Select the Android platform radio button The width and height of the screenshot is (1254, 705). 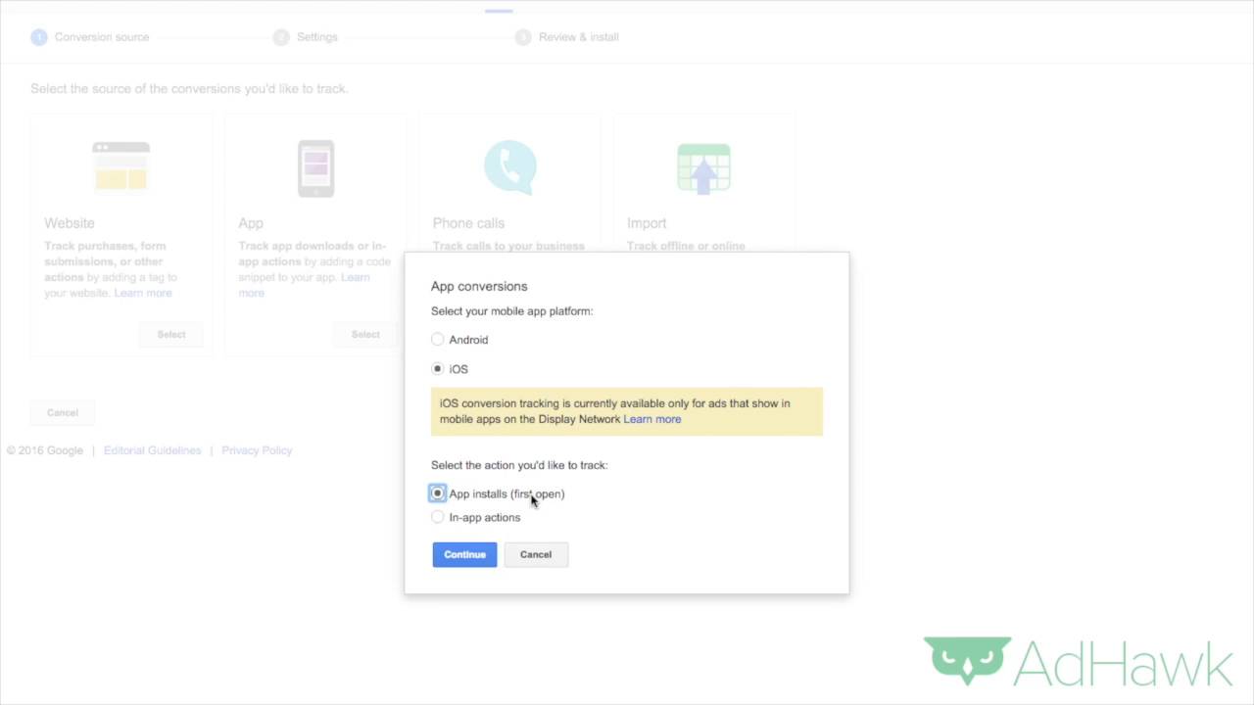(x=438, y=340)
